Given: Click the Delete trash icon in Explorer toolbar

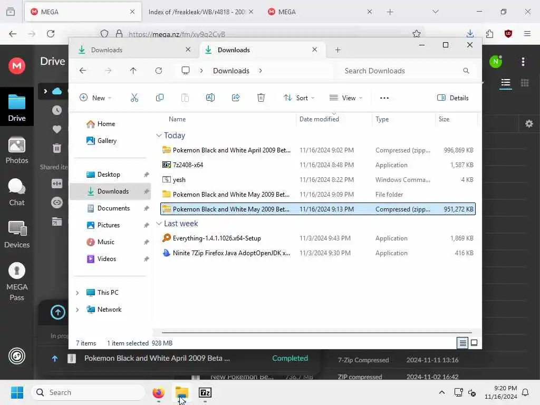Looking at the screenshot, I should tap(261, 98).
